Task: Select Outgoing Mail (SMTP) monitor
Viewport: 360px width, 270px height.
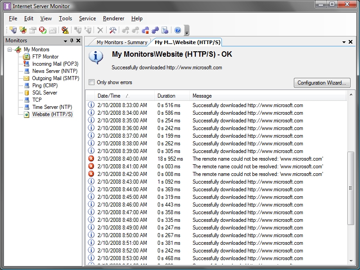Action: 55,78
